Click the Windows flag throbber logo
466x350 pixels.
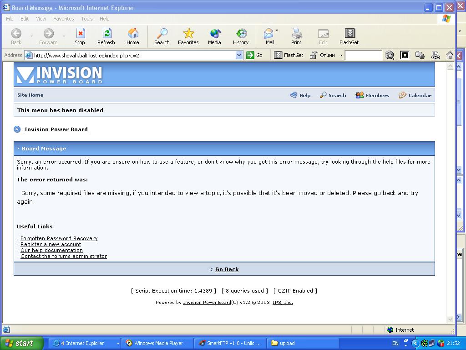[x=446, y=18]
